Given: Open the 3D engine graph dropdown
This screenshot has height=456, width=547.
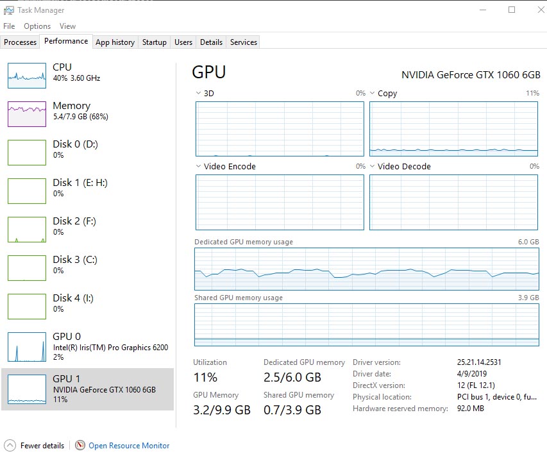Looking at the screenshot, I should 198,93.
